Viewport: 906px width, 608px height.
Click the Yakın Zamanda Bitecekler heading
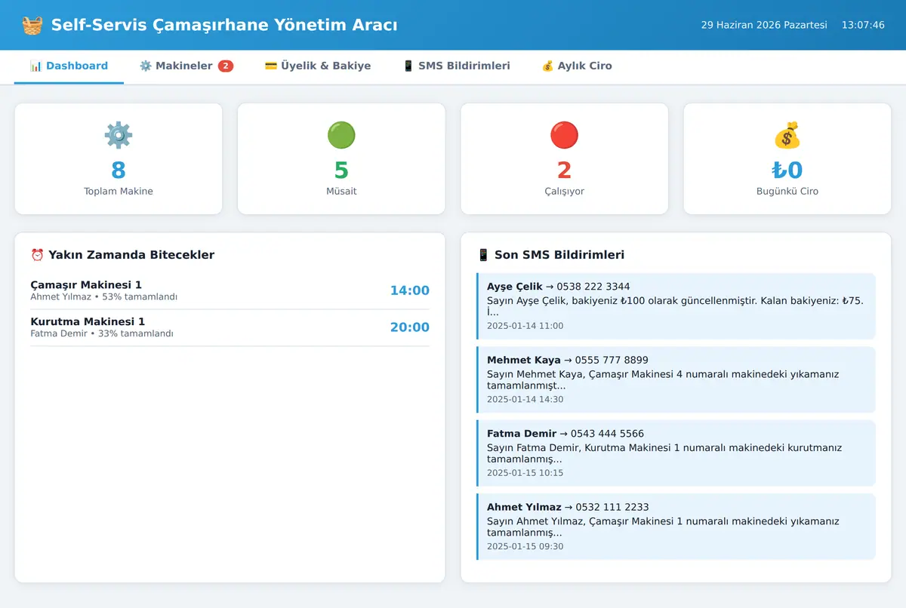(131, 255)
